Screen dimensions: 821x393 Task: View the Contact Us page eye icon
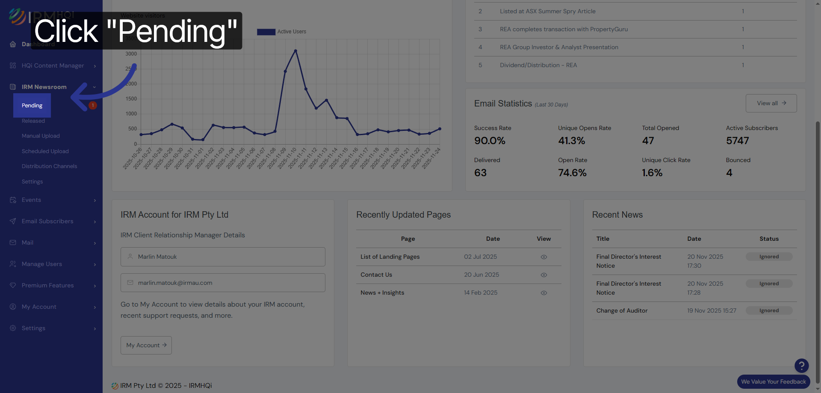point(544,275)
